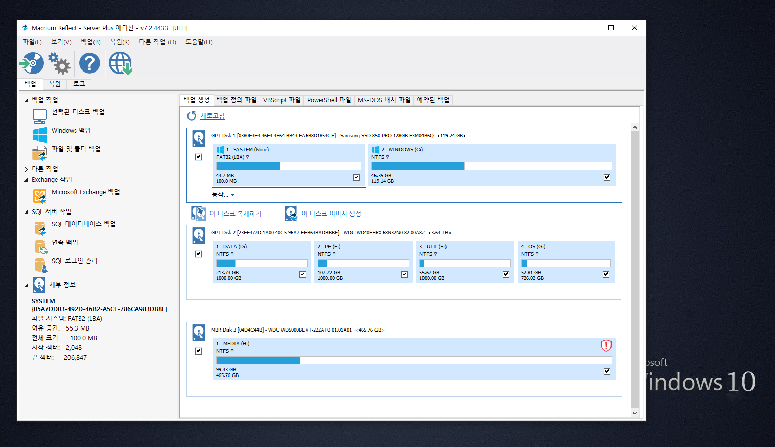Open the 보기(V) menu
The width and height of the screenshot is (775, 447).
coord(61,42)
